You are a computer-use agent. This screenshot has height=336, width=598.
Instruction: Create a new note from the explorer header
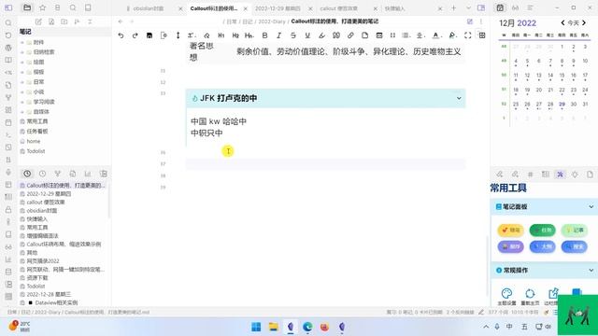(38, 21)
